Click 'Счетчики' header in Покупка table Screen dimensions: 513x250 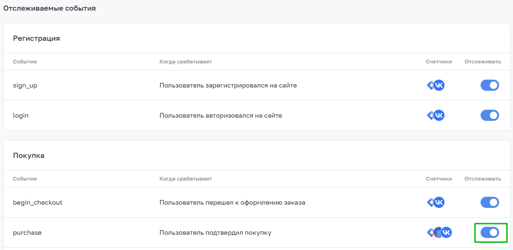[439, 179]
